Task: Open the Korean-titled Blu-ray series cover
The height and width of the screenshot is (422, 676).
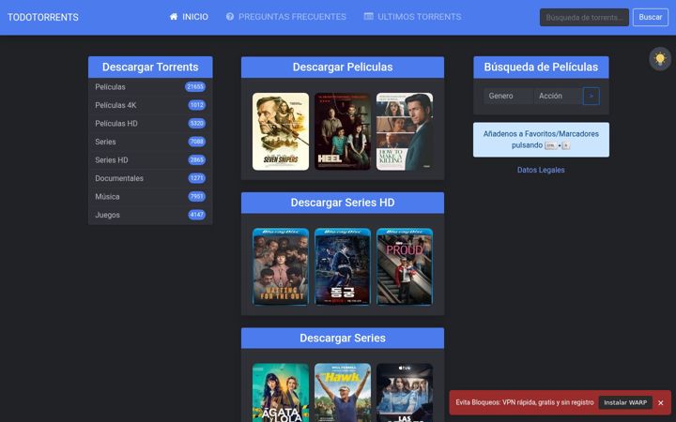Action: (x=343, y=267)
